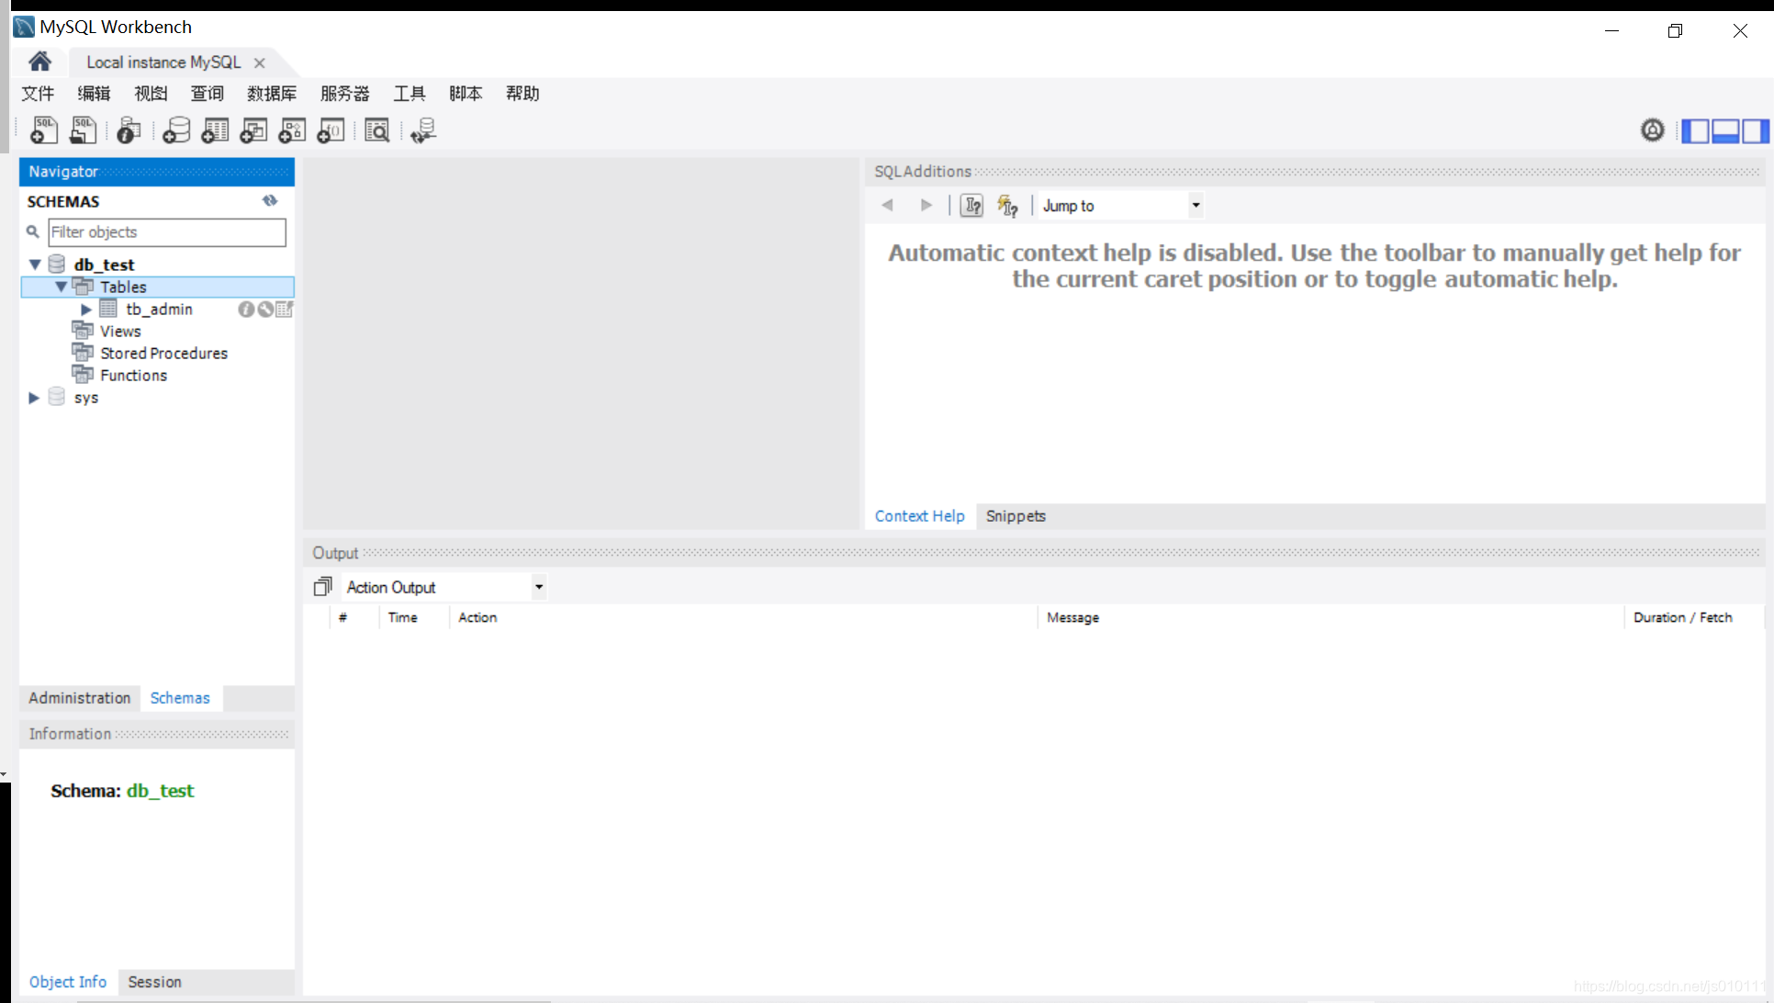Image resolution: width=1774 pixels, height=1003 pixels.
Task: Refresh the SCHEMAS list icon
Action: (x=270, y=200)
